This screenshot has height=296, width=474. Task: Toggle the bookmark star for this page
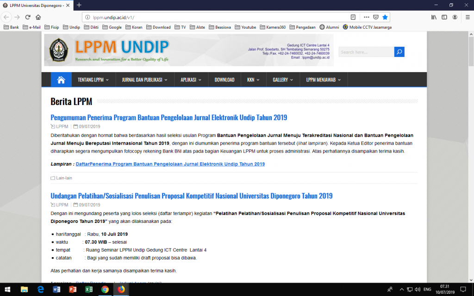(385, 17)
